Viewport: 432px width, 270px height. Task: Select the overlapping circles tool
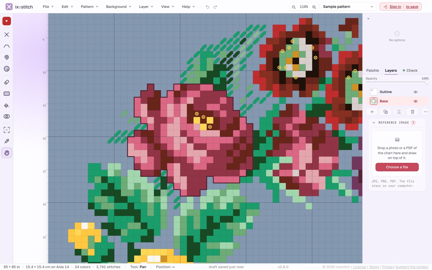[x=6, y=116]
